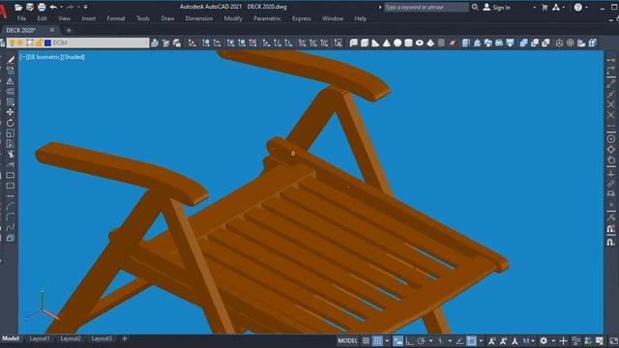
Task: Toggle Snap mode in status bar
Action: [378, 341]
